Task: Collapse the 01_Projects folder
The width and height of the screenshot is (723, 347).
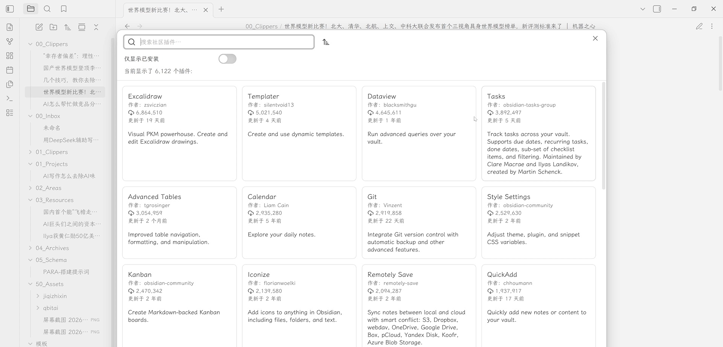Action: pos(31,164)
